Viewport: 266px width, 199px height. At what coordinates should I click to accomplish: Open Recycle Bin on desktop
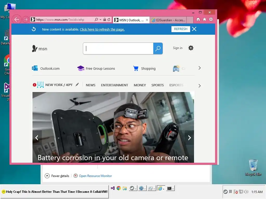[253, 167]
